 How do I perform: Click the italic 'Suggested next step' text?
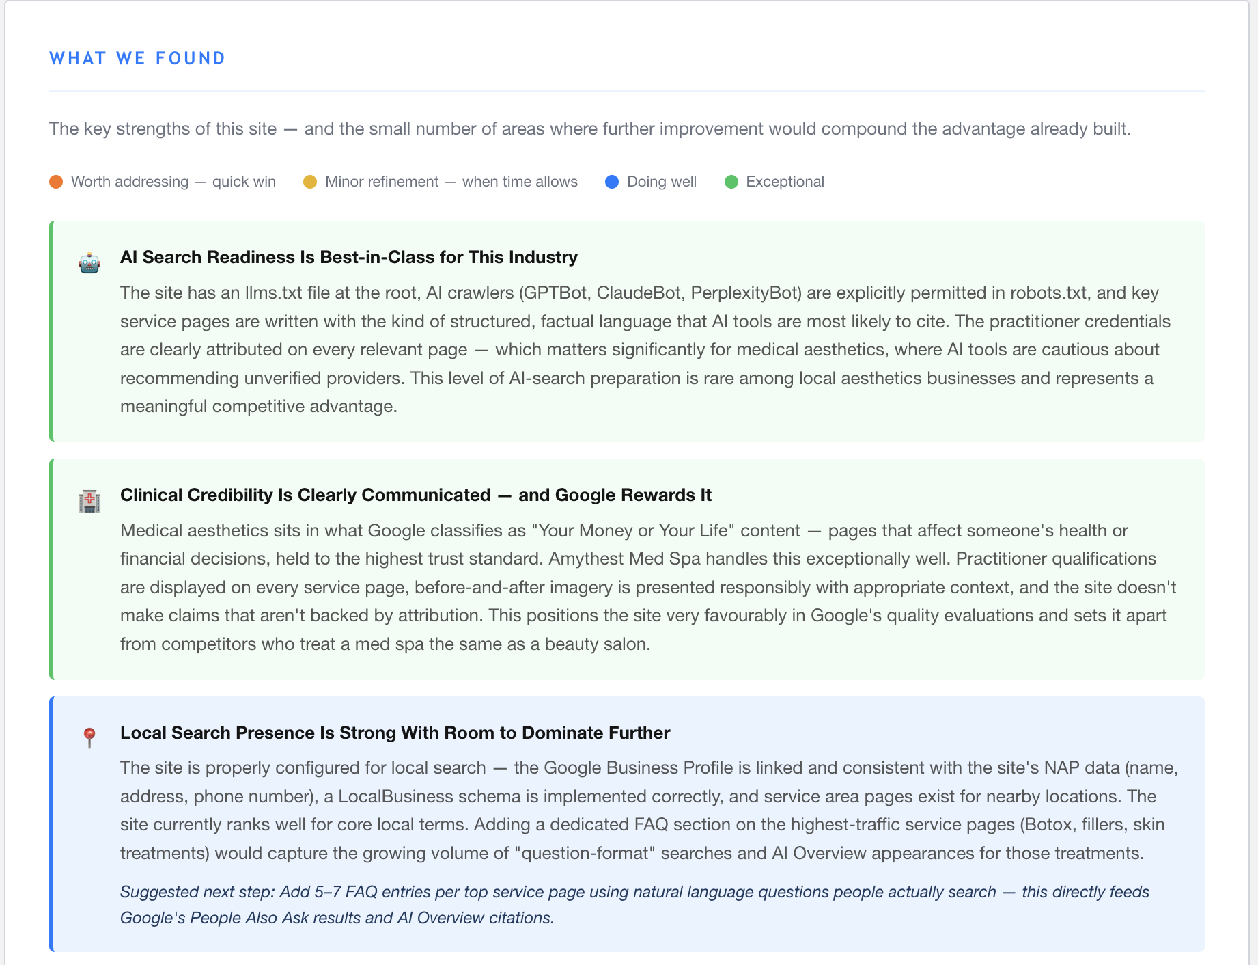click(x=635, y=905)
